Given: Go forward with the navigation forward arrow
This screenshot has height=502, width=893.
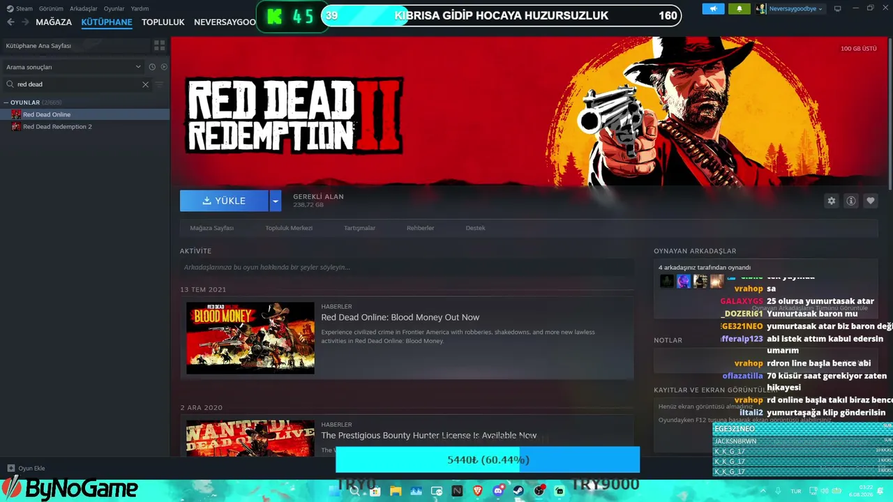Looking at the screenshot, I should pyautogui.click(x=26, y=22).
